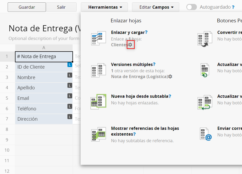
Task: Open settings gear next to Clientes
Action: tap(130, 45)
